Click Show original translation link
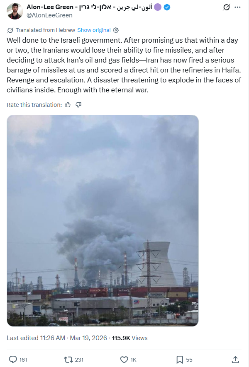 tap(94, 30)
